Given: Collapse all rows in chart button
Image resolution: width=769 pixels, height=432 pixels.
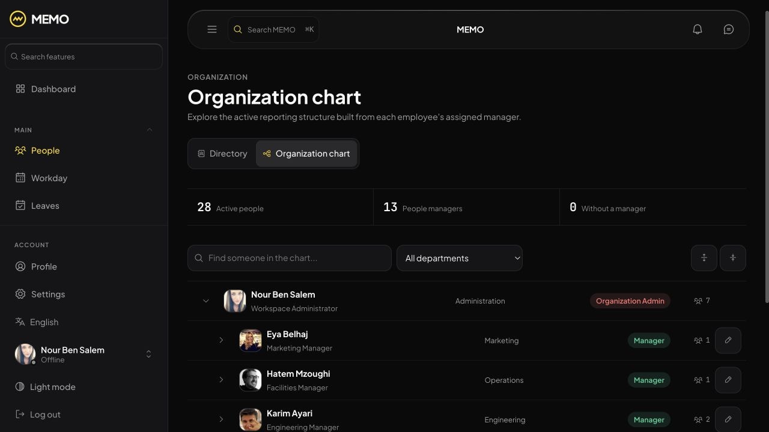Looking at the screenshot, I should click(x=733, y=258).
